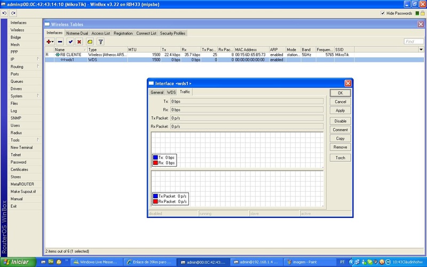
Task: Open Log in the sidebar menu
Action: (14, 111)
